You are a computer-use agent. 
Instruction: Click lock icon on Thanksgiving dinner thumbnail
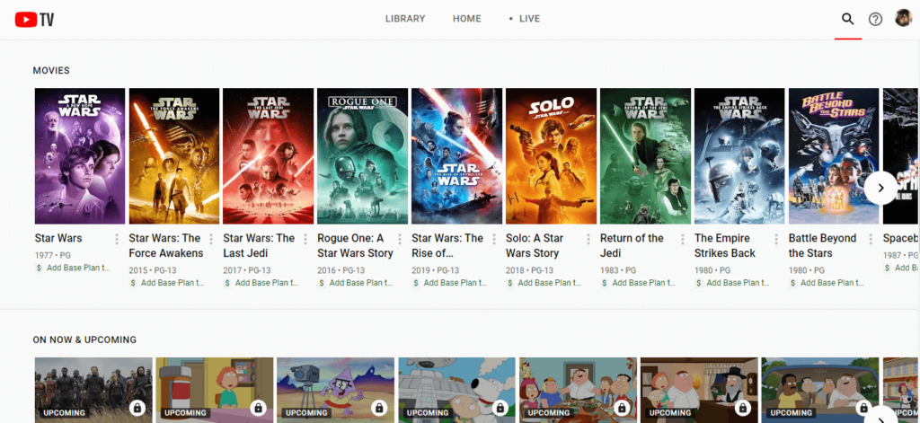pos(622,407)
